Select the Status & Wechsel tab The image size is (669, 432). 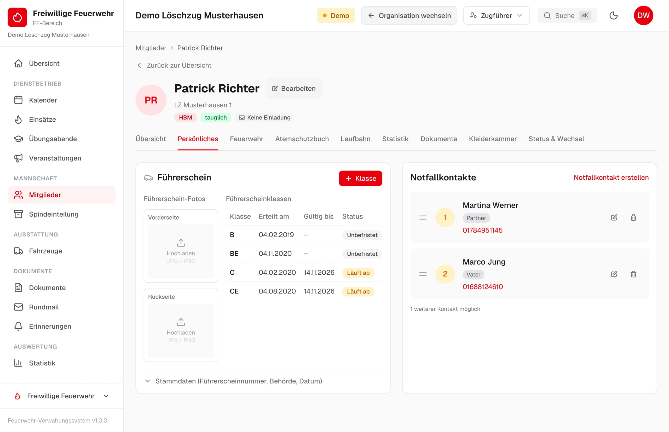click(x=556, y=139)
